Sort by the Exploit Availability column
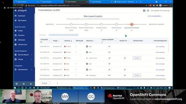 116,41
